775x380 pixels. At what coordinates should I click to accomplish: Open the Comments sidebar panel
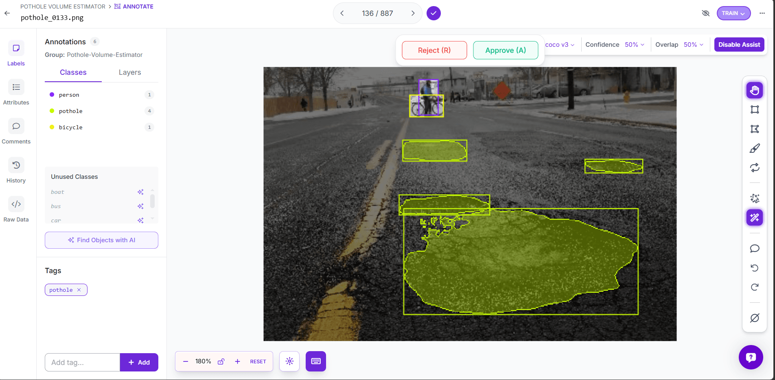coord(16,131)
